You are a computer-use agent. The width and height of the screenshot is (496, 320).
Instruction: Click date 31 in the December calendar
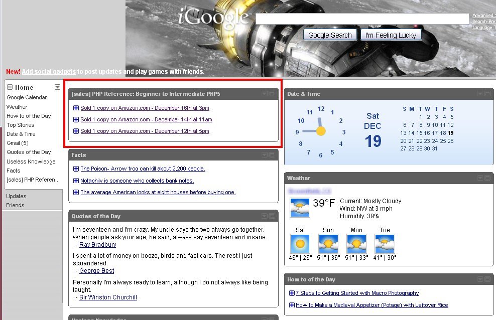coord(435,149)
